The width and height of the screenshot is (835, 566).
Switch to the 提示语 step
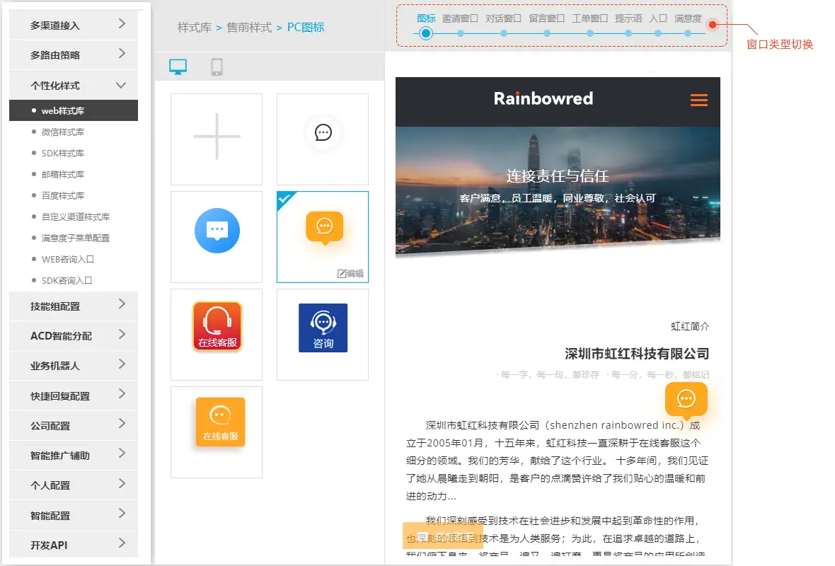click(628, 33)
